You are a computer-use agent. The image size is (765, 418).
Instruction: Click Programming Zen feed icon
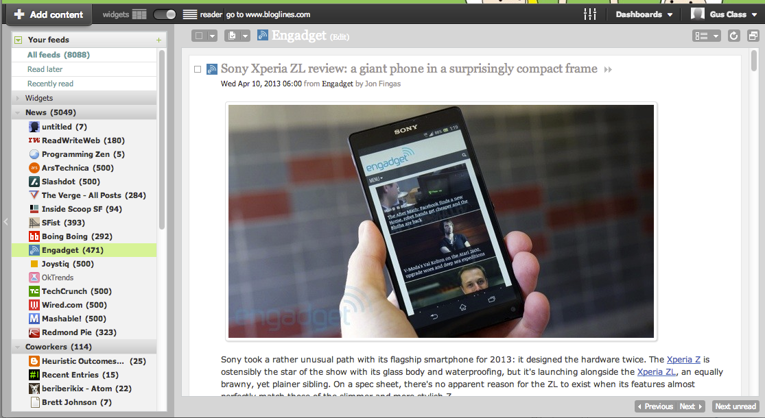click(34, 154)
